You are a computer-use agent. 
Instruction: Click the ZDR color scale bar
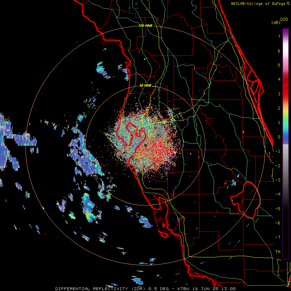click(x=286, y=144)
